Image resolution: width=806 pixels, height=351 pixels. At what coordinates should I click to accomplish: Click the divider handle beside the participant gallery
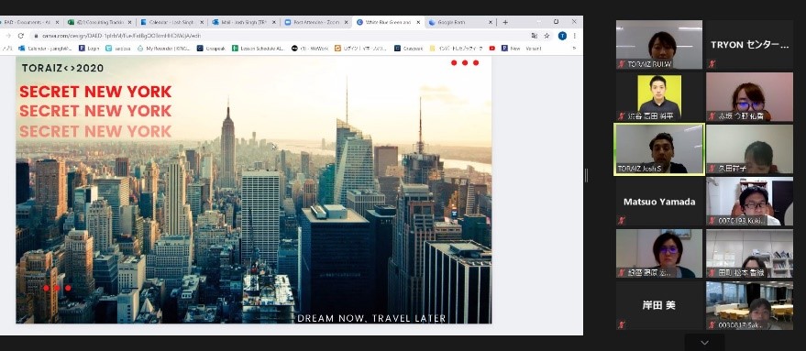tap(587, 175)
